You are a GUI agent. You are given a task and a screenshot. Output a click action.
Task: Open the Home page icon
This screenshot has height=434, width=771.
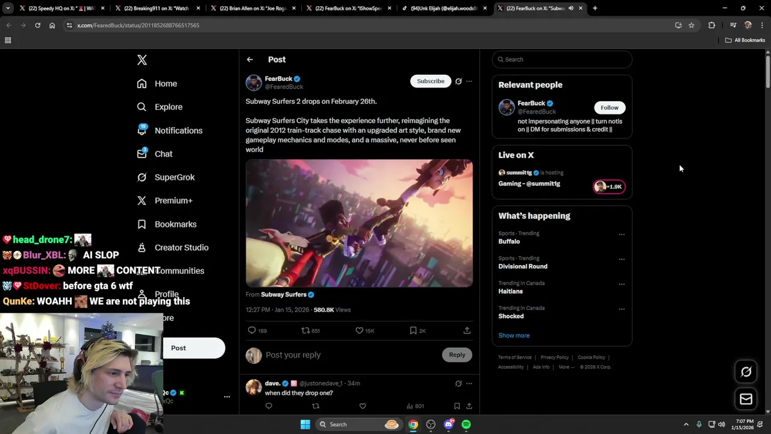(x=142, y=84)
